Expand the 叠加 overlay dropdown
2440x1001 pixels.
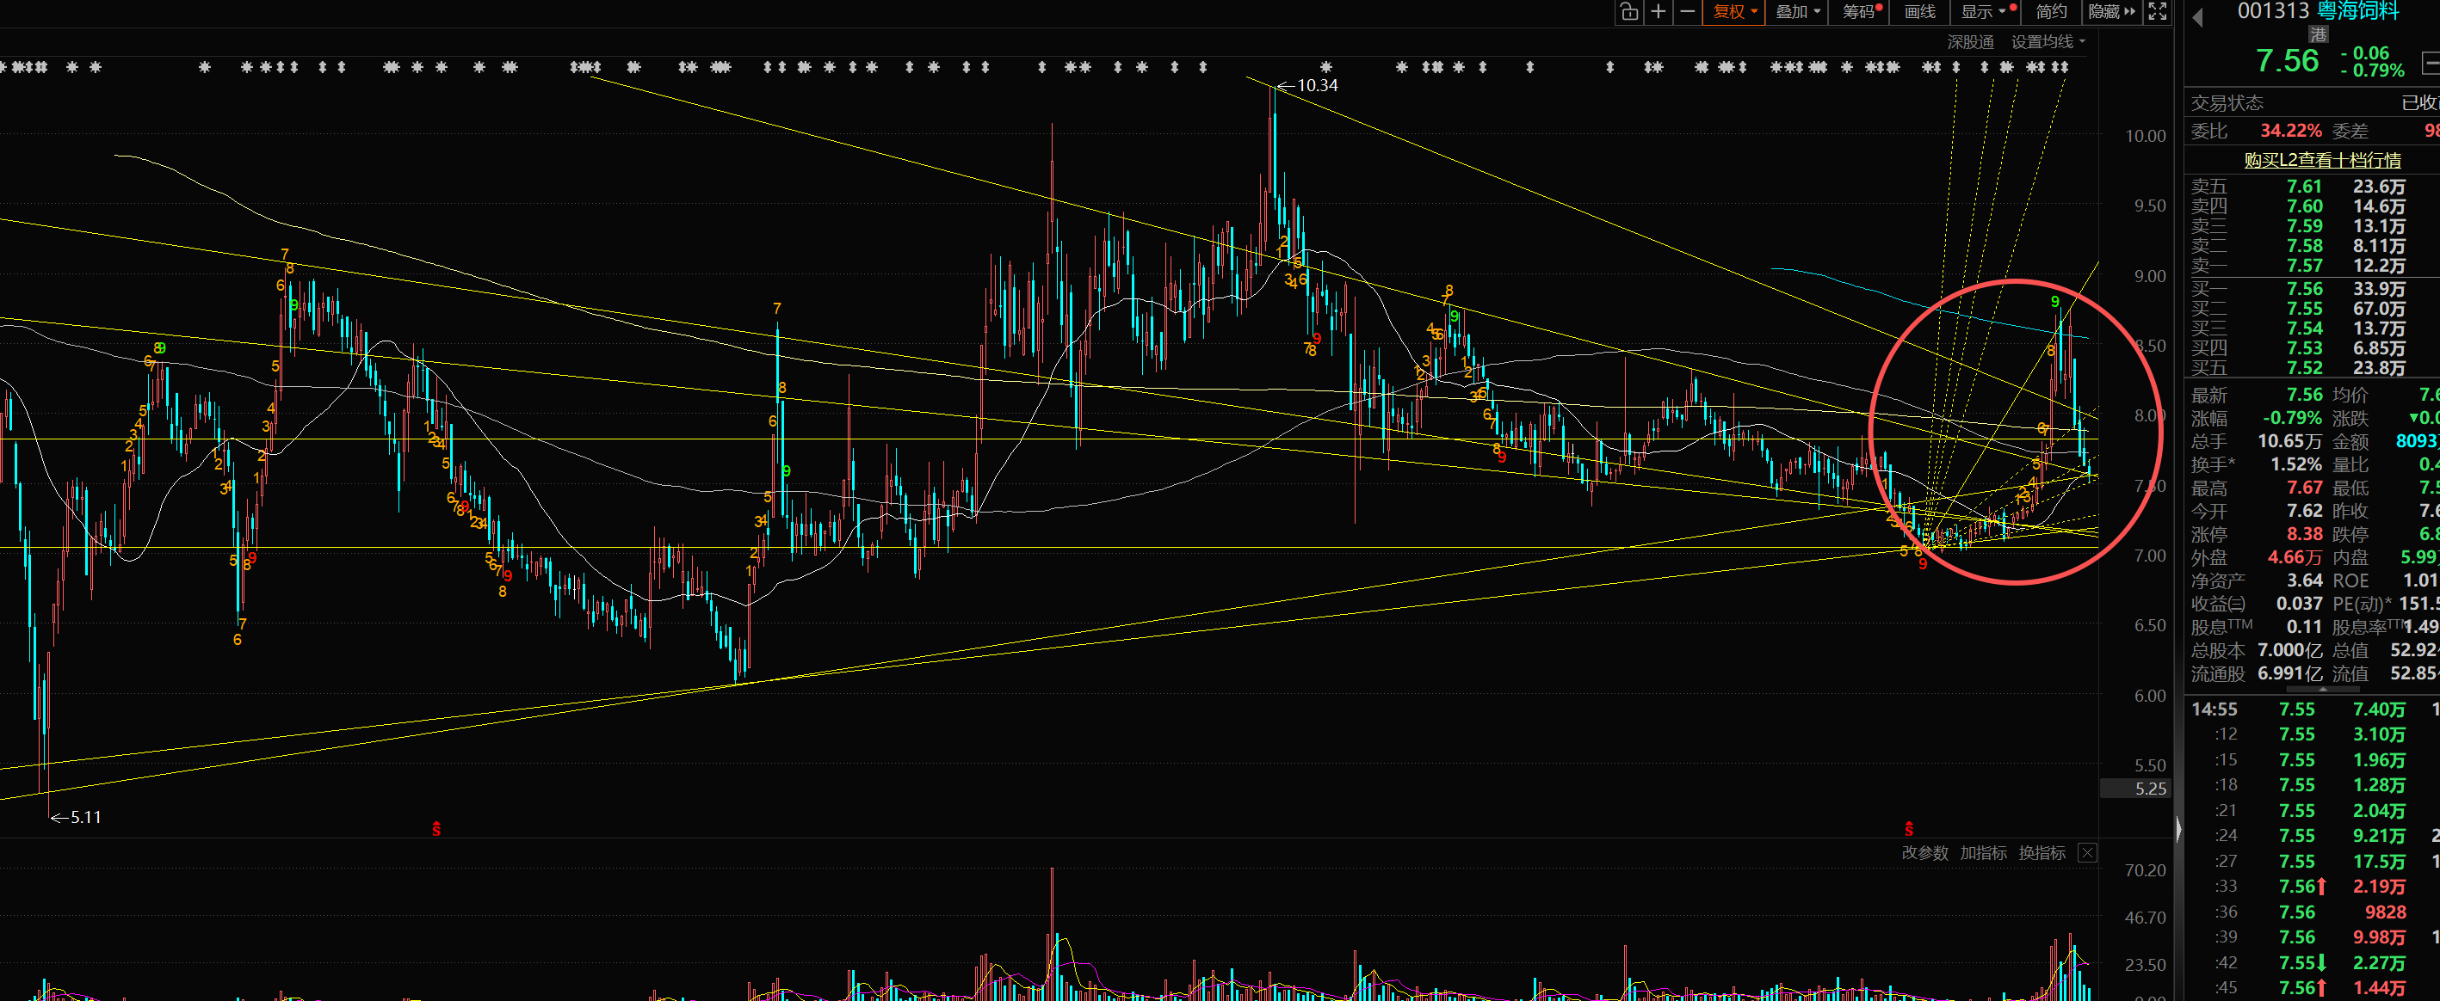pyautogui.click(x=1797, y=11)
